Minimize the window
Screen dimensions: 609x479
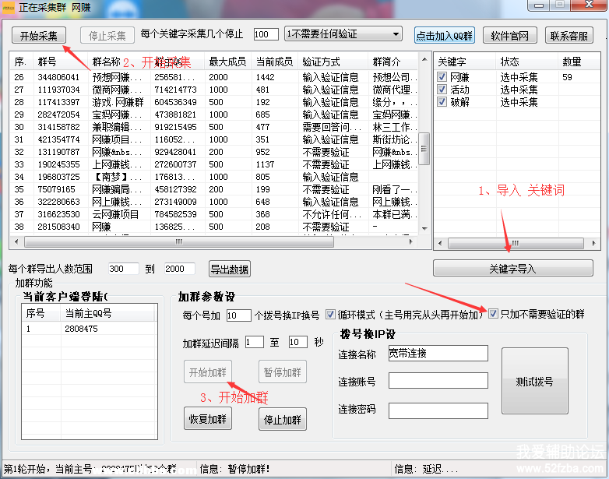click(539, 5)
